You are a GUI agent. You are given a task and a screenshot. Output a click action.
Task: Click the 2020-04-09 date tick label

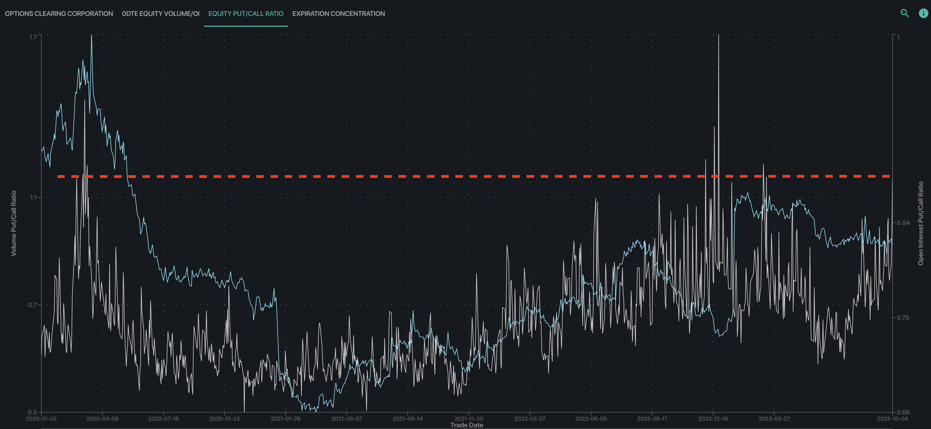tap(102, 418)
